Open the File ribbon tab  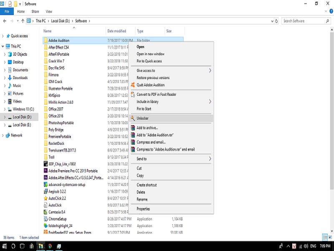pos(7,12)
